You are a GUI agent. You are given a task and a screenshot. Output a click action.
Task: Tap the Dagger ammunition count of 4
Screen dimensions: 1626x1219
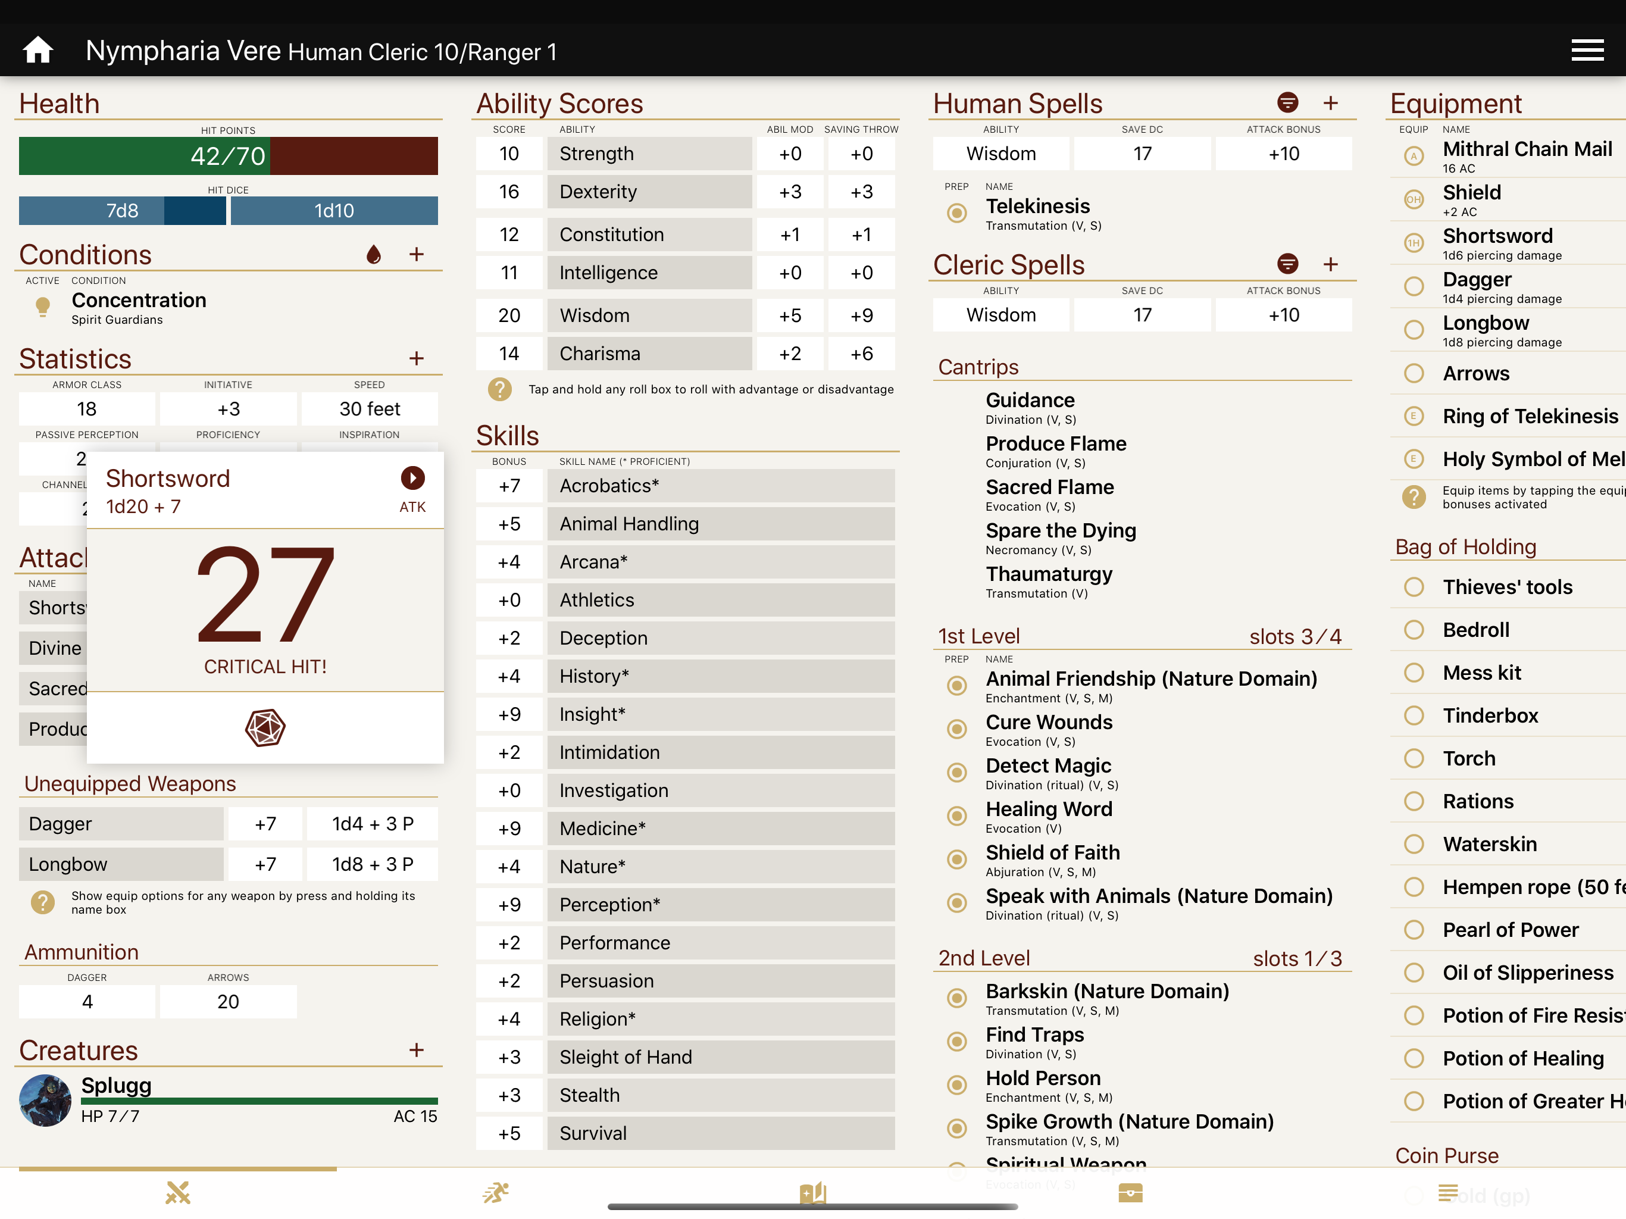click(87, 1002)
